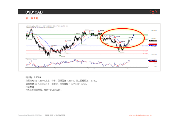The image size is (178, 126).
Task: Click the chart title USD/CAD 30min line
Action: tap(47, 26)
